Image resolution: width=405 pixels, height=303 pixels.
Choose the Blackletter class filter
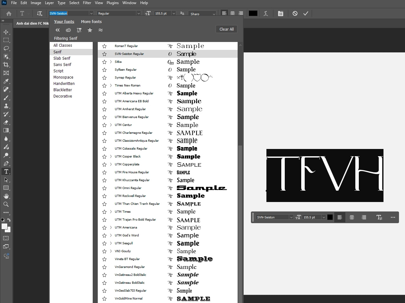click(x=63, y=90)
